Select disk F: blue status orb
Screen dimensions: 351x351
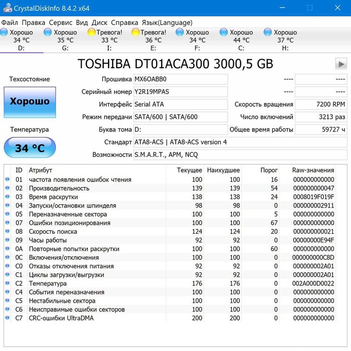click(180, 32)
